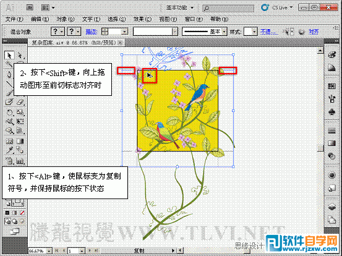Image resolution: width=342 pixels, height=256 pixels.
Task: Open the variable width profile dropdown
Action: (174, 32)
